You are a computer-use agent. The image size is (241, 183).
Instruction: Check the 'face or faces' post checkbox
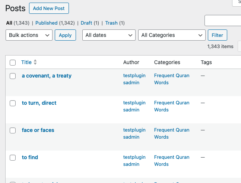(13, 130)
